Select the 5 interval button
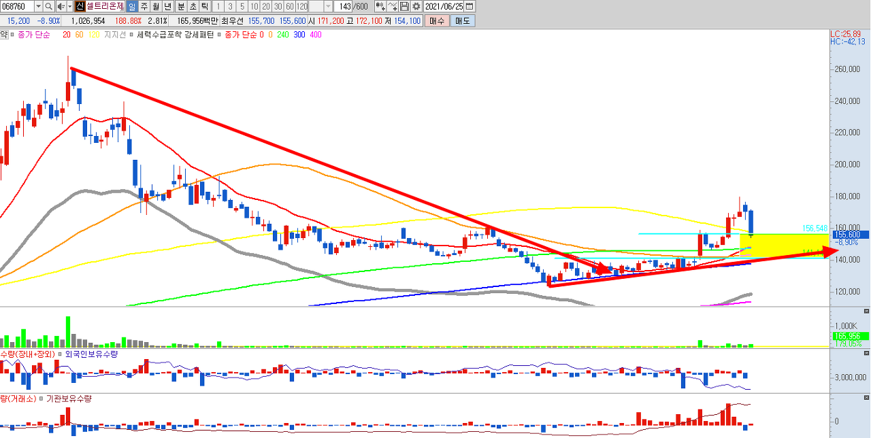The height and width of the screenshot is (438, 871). (x=242, y=6)
